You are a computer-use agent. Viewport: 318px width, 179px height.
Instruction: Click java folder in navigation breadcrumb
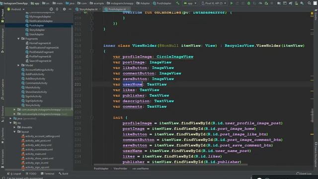(70, 3)
